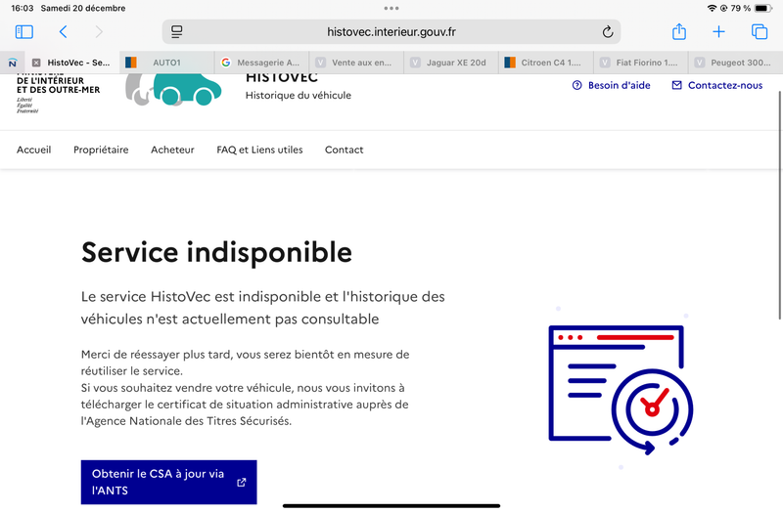Switch to the AUTO1 tab

click(164, 63)
